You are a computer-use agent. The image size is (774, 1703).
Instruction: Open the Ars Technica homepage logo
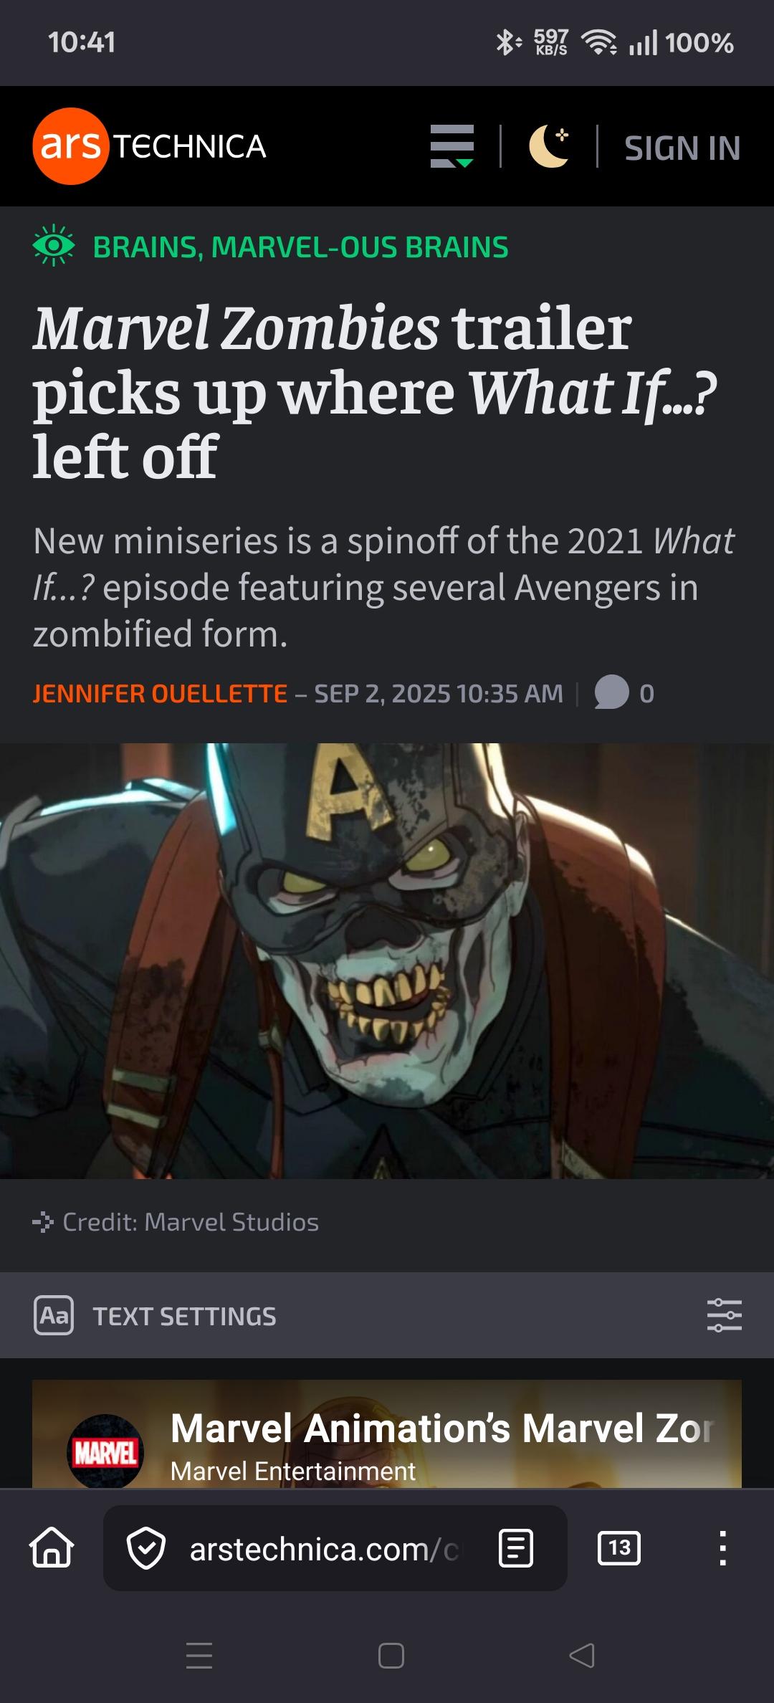[149, 146]
